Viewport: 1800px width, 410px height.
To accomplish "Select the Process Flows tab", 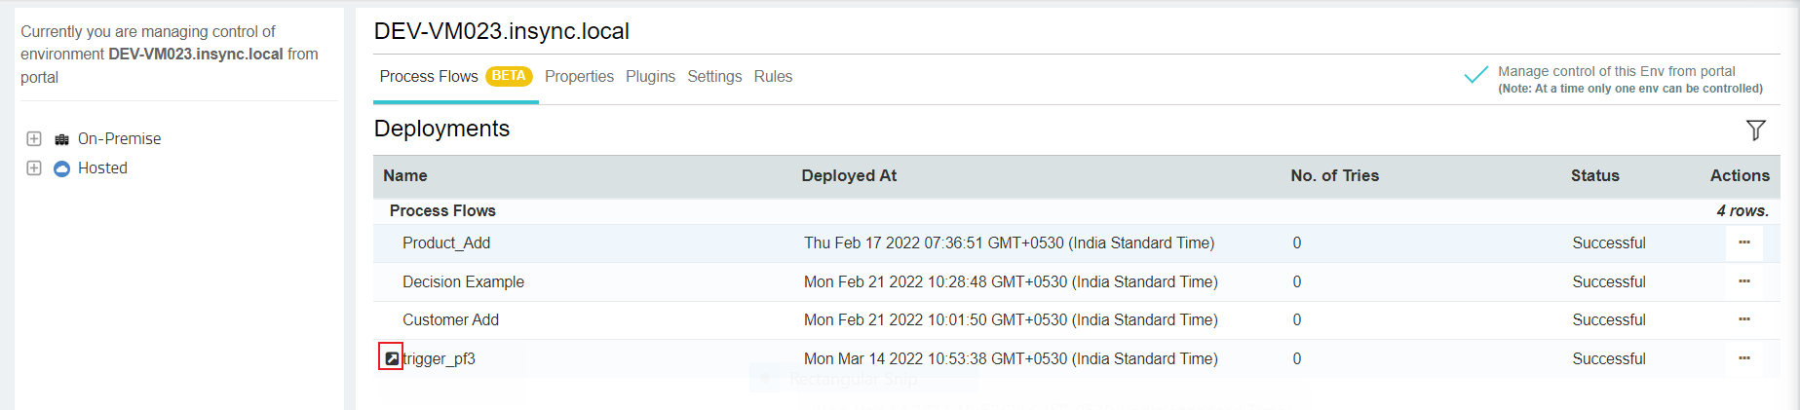I will [x=429, y=76].
